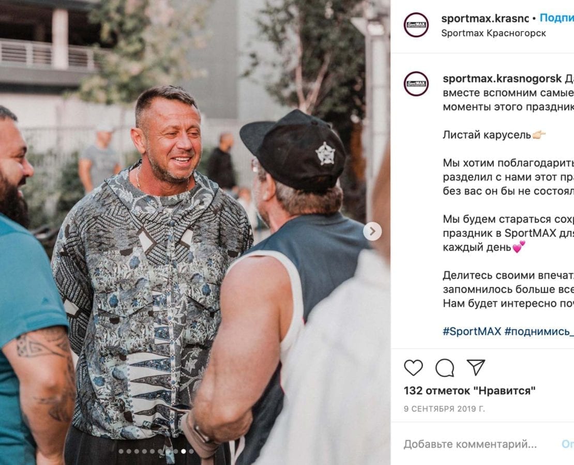
Task: Advance carousel with right arrow button
Action: pyautogui.click(x=372, y=231)
